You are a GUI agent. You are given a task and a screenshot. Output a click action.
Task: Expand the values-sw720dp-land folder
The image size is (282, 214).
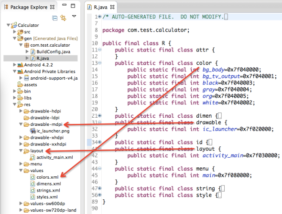[21, 210]
